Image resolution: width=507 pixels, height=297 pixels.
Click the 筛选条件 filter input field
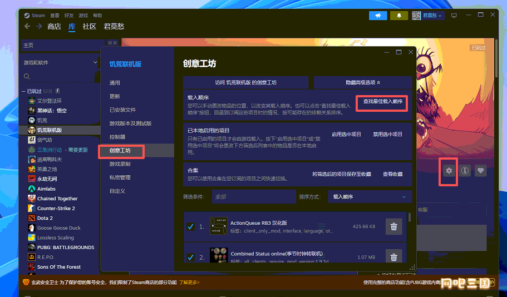(x=254, y=196)
